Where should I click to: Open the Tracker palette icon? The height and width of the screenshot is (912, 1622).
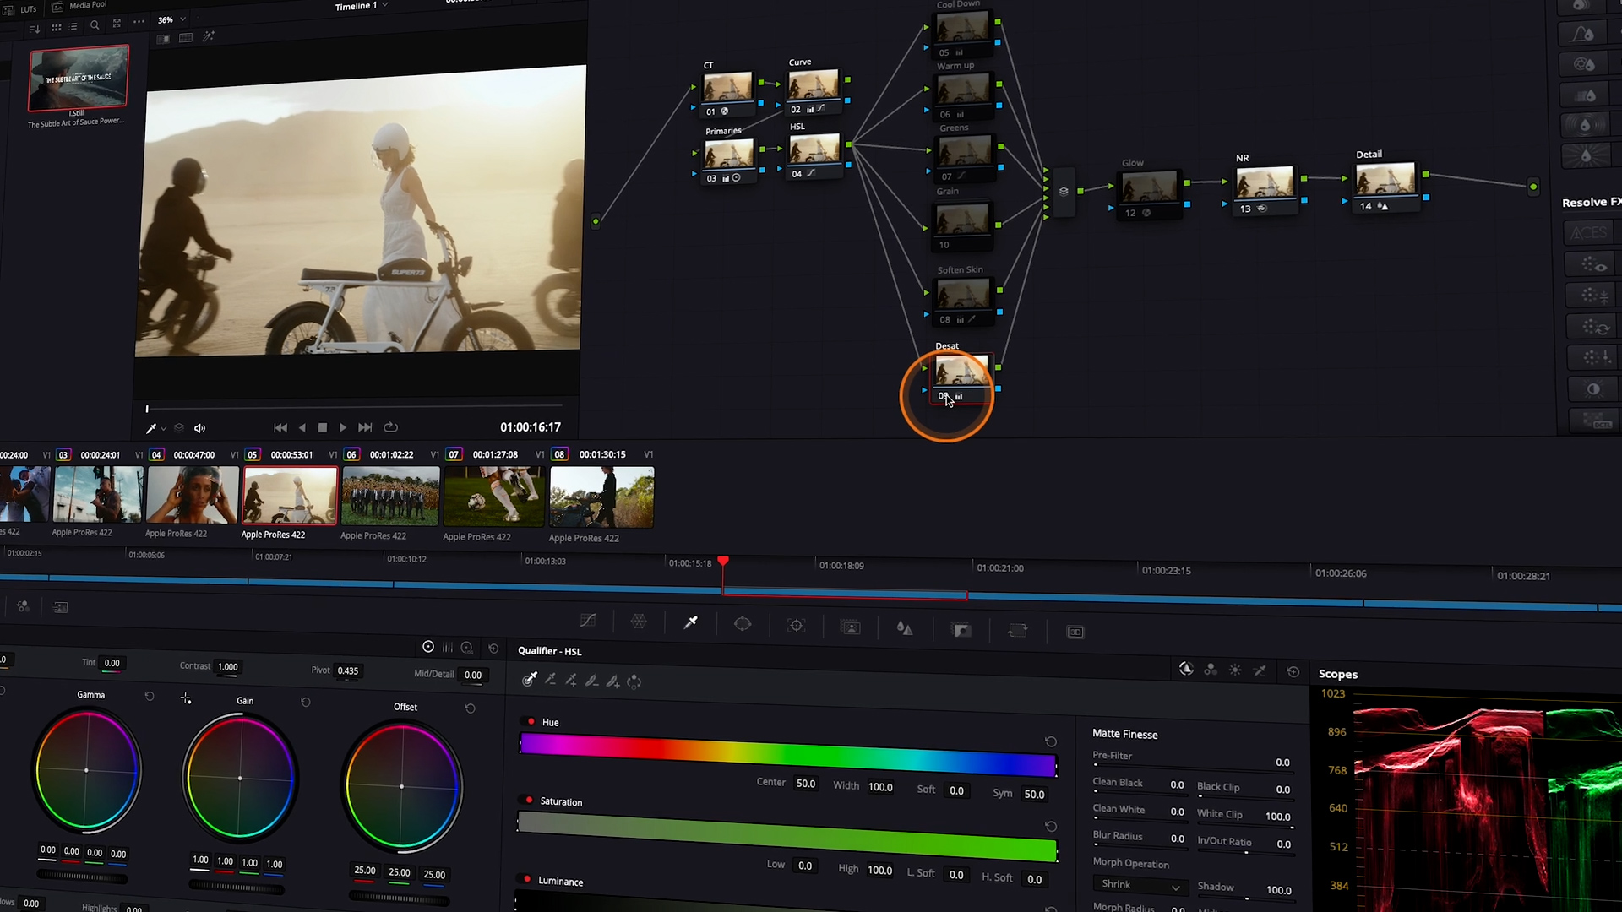click(796, 626)
